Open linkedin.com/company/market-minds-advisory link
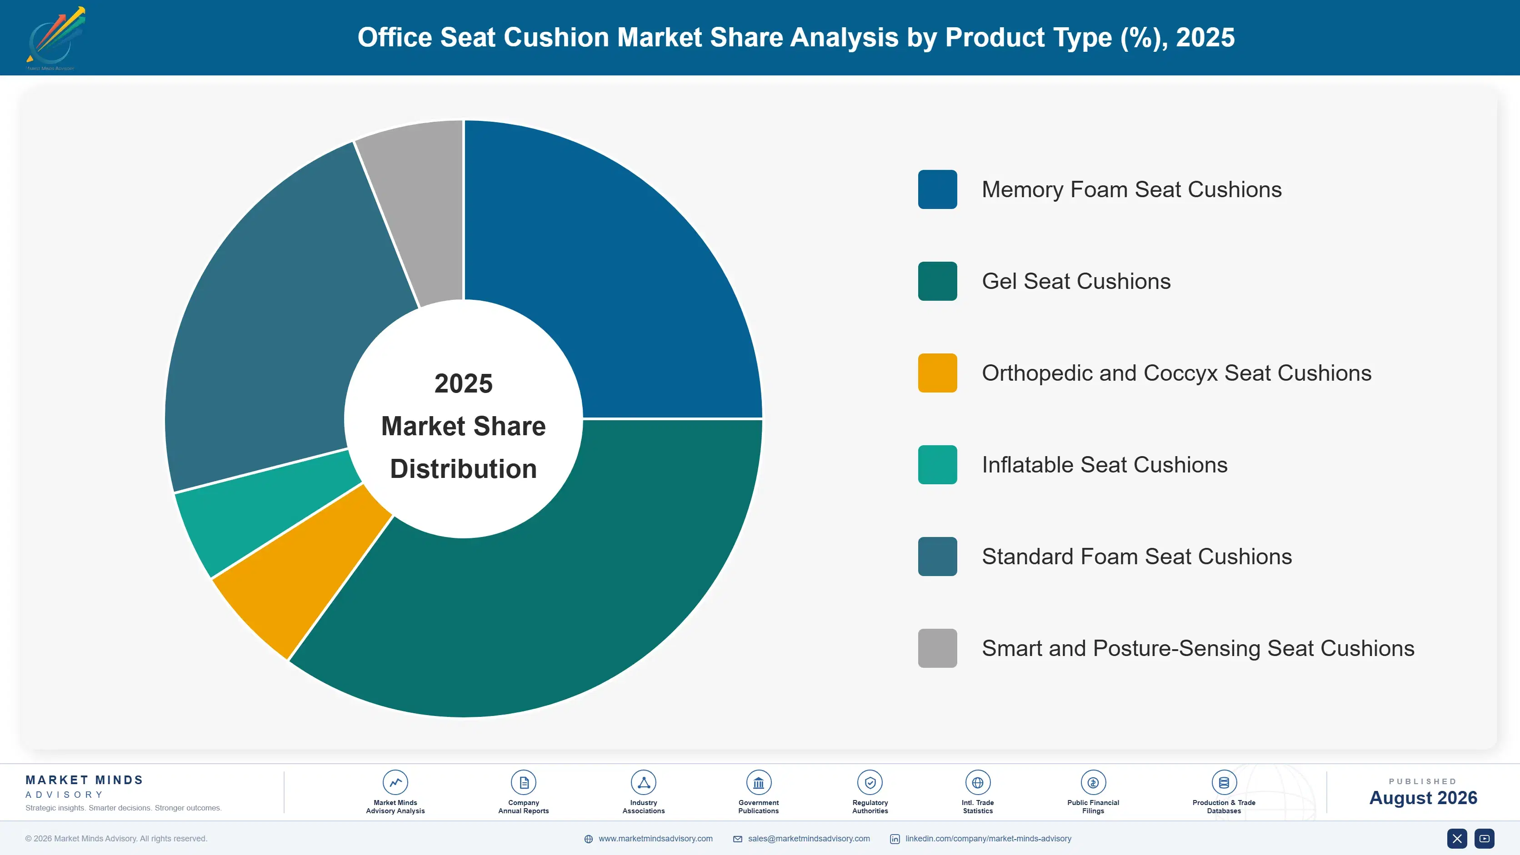Image resolution: width=1520 pixels, height=855 pixels. click(988, 839)
